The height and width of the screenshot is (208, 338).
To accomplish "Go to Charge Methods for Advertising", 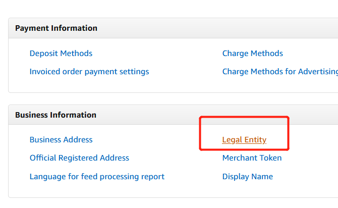I will [279, 72].
